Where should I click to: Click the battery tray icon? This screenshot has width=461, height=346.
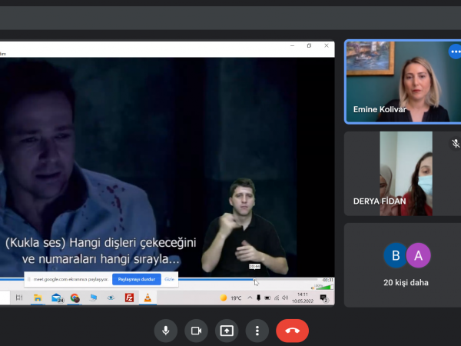point(267,298)
